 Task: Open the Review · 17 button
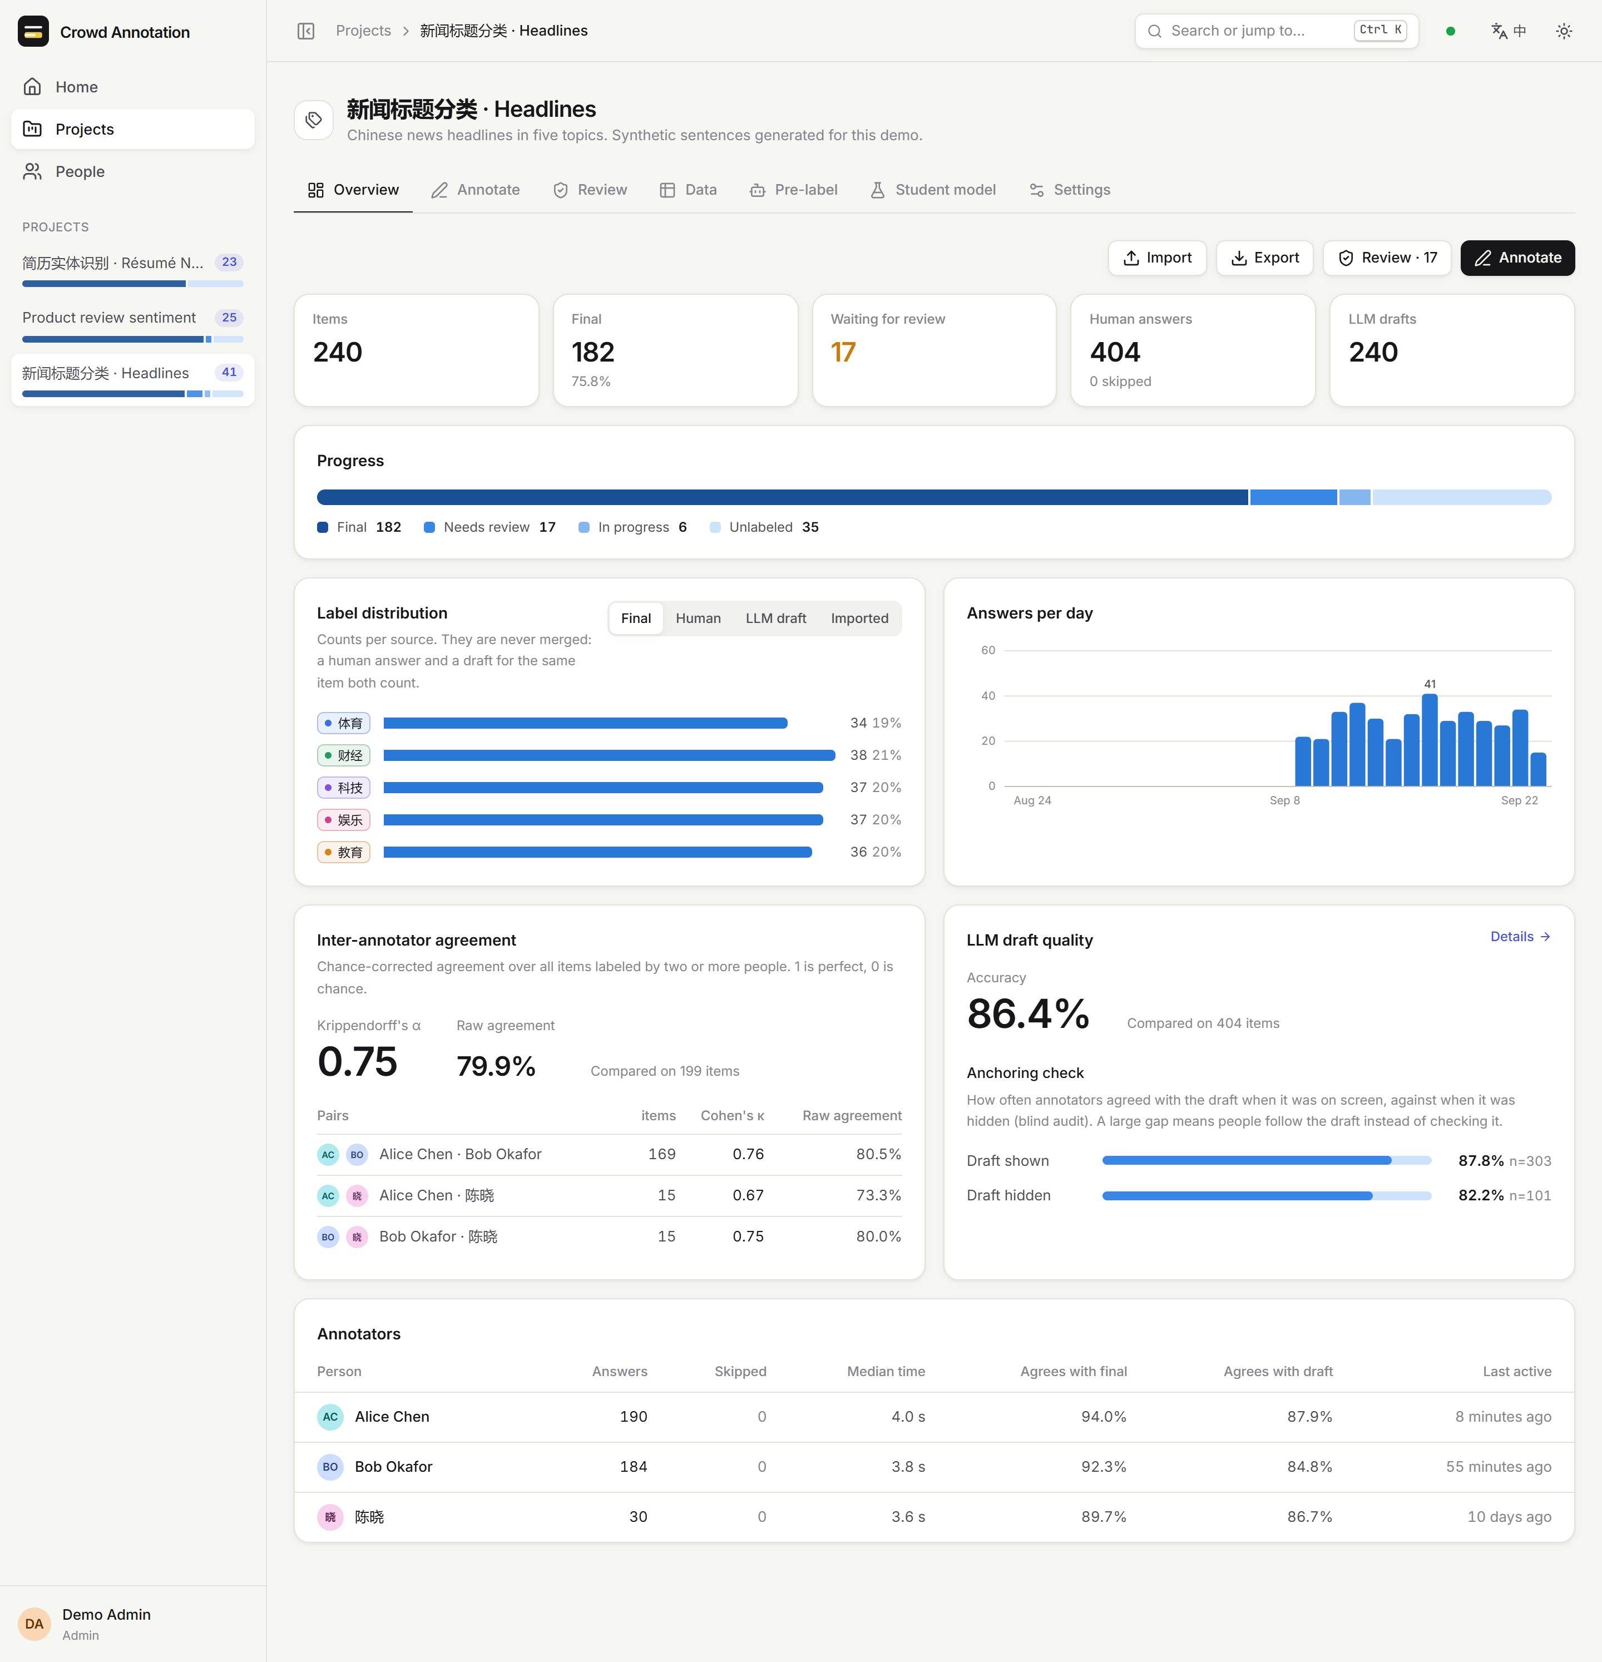click(1387, 258)
